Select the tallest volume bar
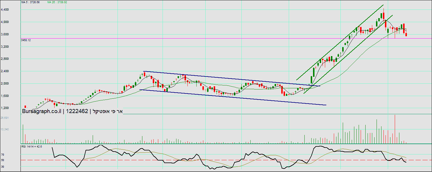The image size is (432, 172). [395, 129]
